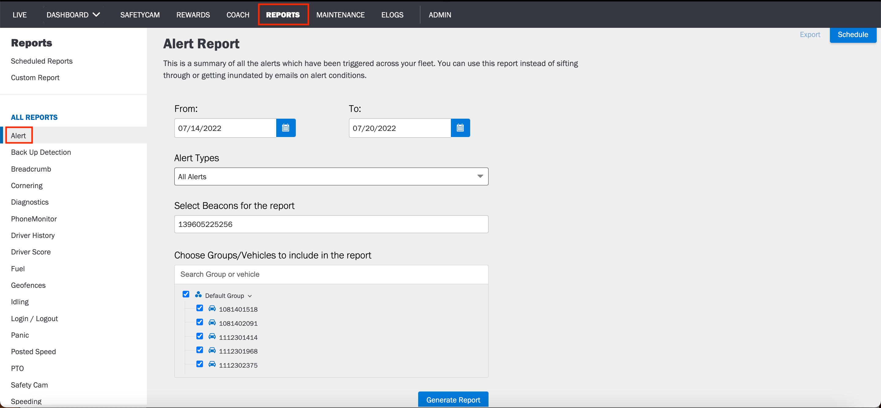Open the Driver History report
The width and height of the screenshot is (881, 408).
(x=33, y=235)
